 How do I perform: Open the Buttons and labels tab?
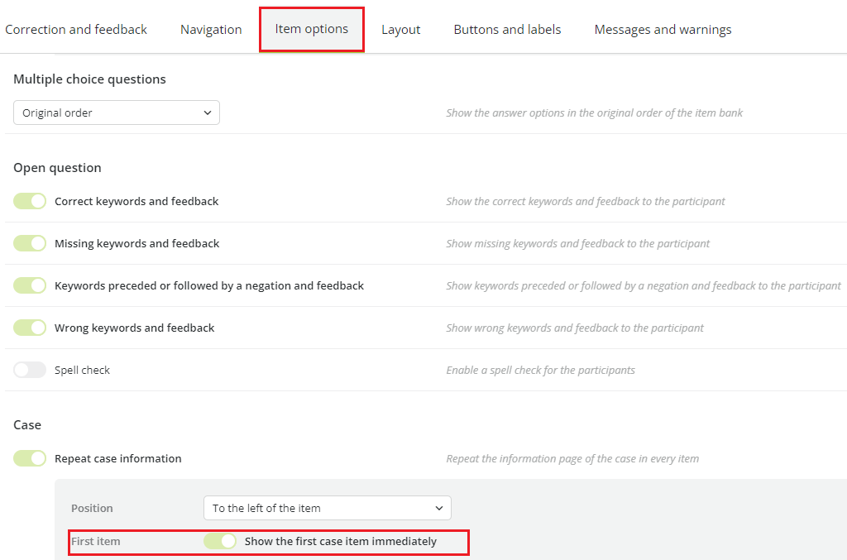click(x=506, y=29)
